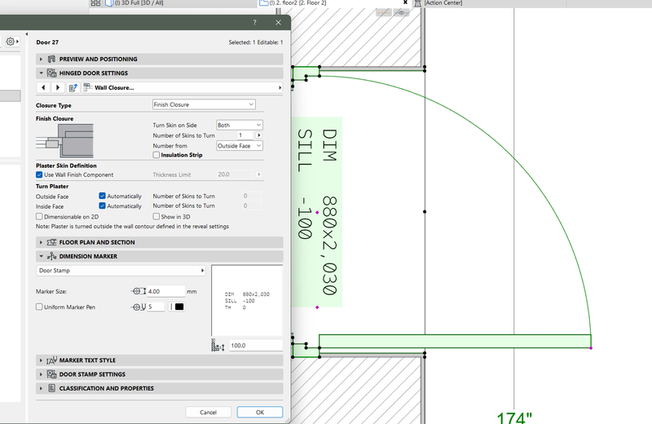Toggle Outside Face Automatically checkbox
Viewport: 652px width, 424px height.
click(x=102, y=196)
